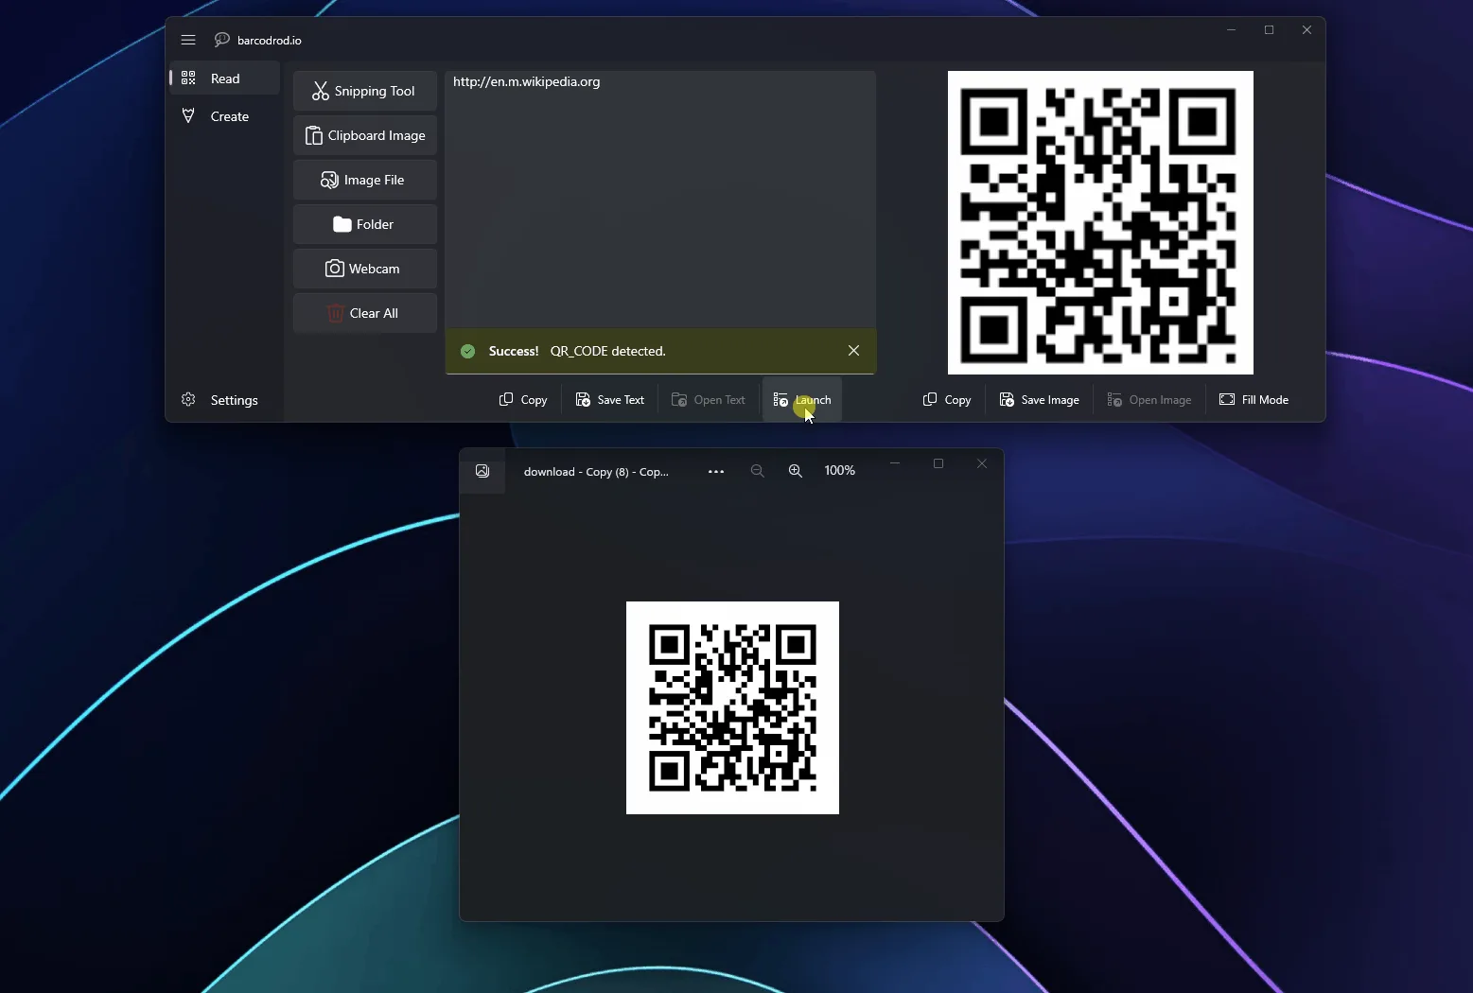This screenshot has height=993, width=1473.
Task: Choose an Image File to read
Action: [364, 180]
